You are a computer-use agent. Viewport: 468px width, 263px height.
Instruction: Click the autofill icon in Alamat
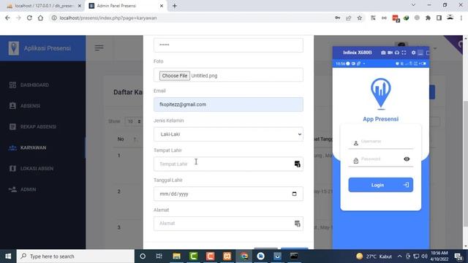[298, 224]
